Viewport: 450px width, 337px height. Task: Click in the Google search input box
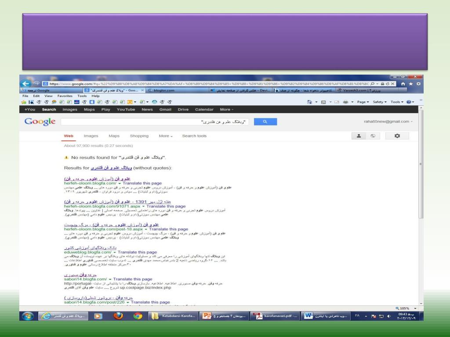tap(155, 122)
